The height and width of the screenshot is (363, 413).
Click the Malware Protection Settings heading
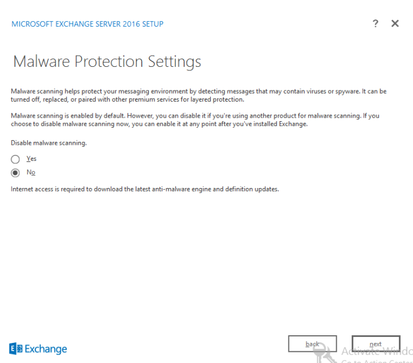[x=107, y=61]
